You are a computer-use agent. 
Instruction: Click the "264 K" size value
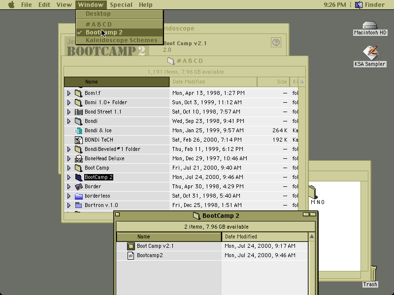(280, 130)
